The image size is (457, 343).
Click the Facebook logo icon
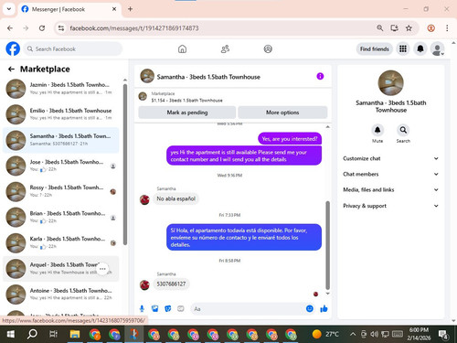[x=13, y=48]
